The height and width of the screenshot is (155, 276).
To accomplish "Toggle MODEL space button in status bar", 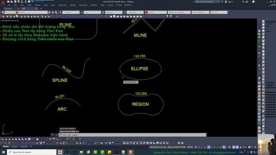I will (x=190, y=147).
